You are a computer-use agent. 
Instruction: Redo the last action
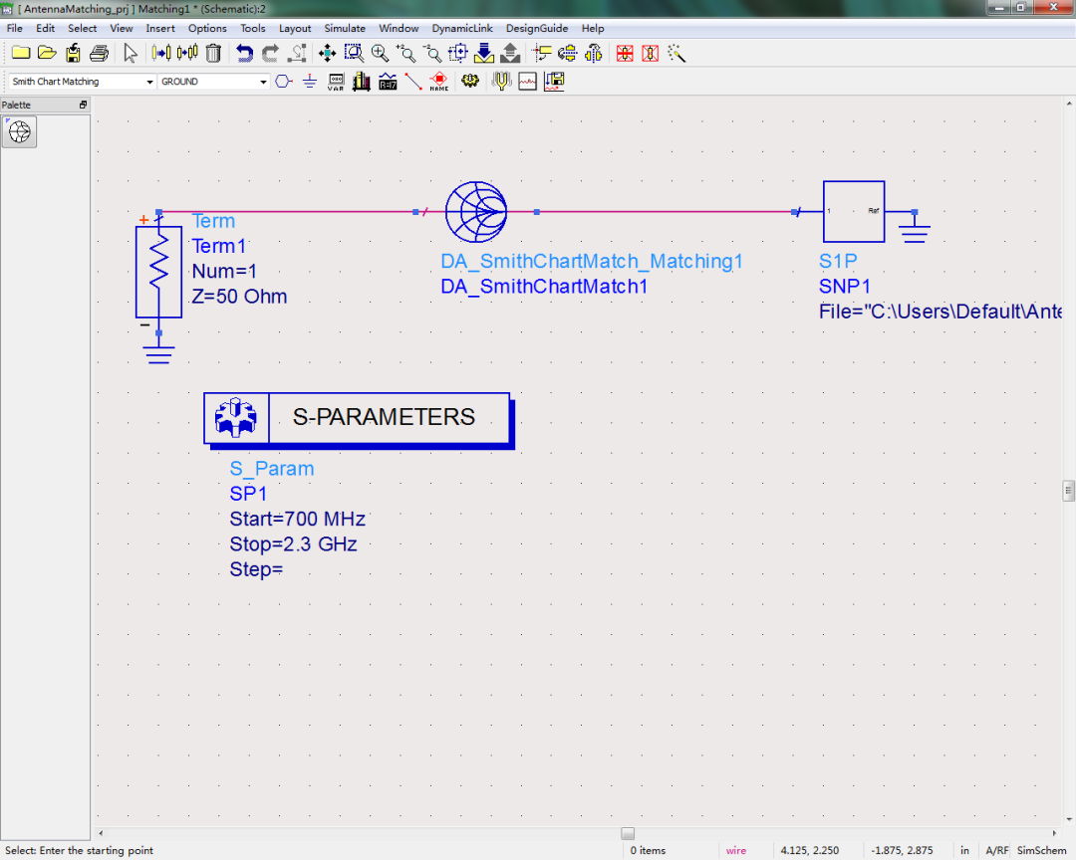pyautogui.click(x=270, y=53)
